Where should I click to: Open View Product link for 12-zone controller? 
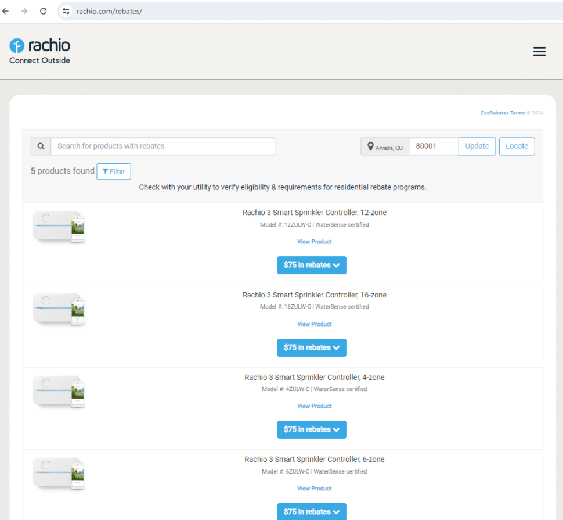point(314,242)
